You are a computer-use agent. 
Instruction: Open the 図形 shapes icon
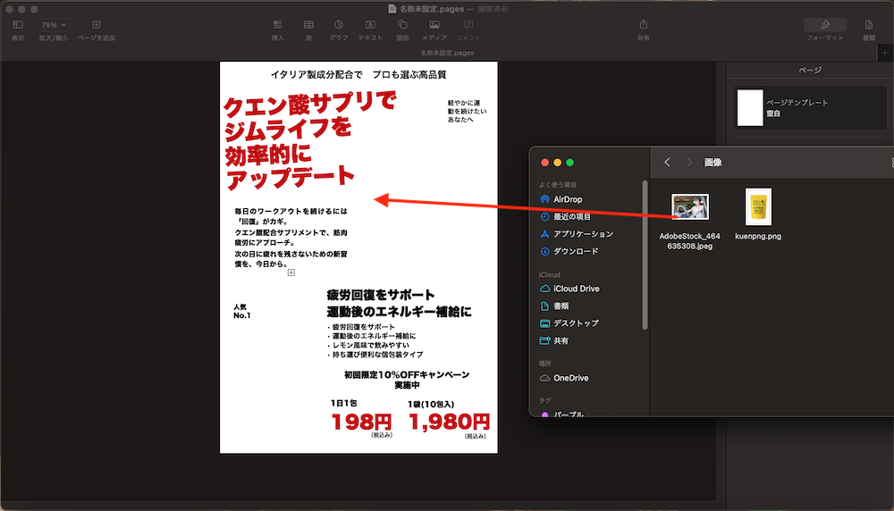click(402, 24)
